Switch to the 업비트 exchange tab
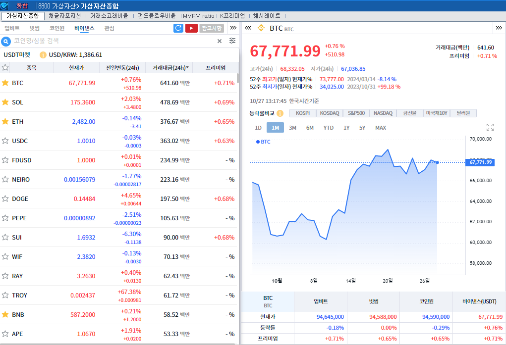This screenshot has width=506, height=345. click(x=12, y=28)
